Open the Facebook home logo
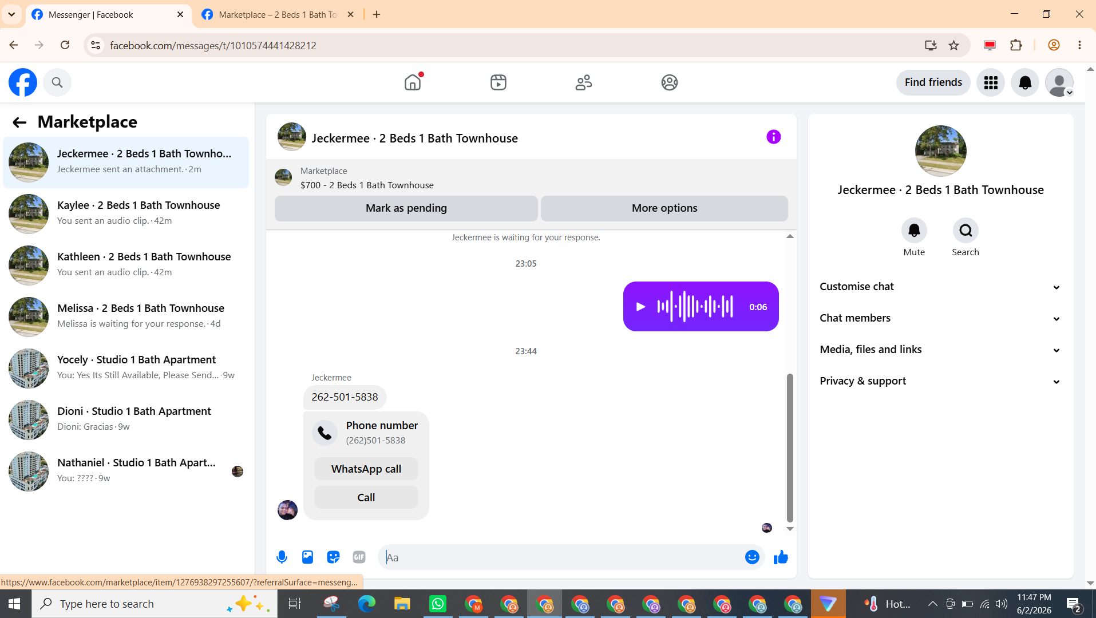1096x618 pixels. 23,82
